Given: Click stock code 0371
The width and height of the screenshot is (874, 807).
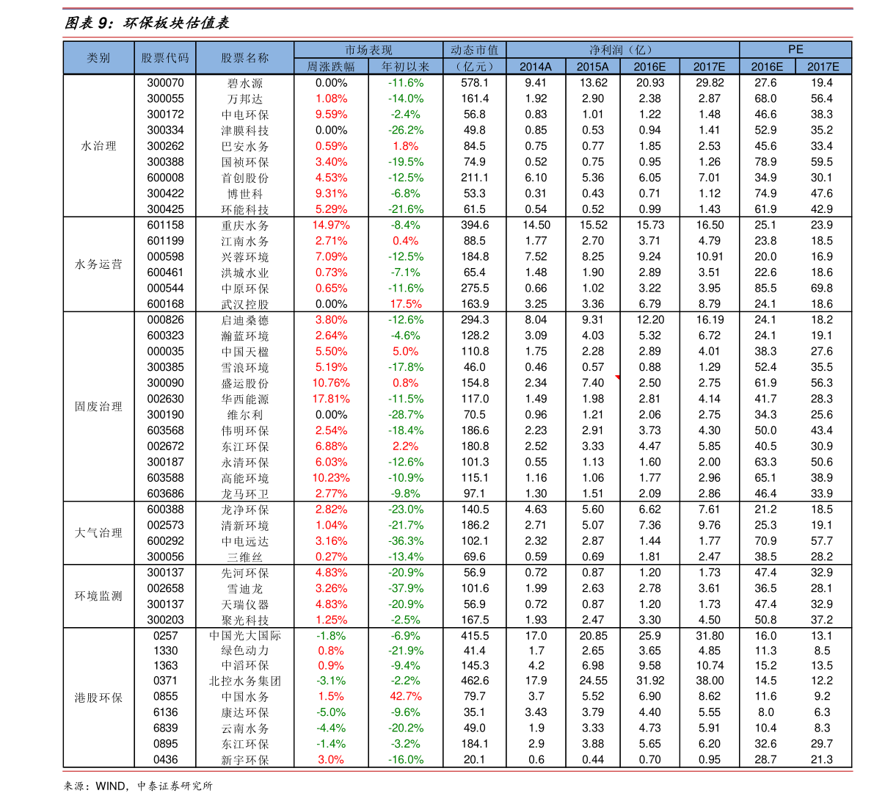Looking at the screenshot, I should 166,681.
